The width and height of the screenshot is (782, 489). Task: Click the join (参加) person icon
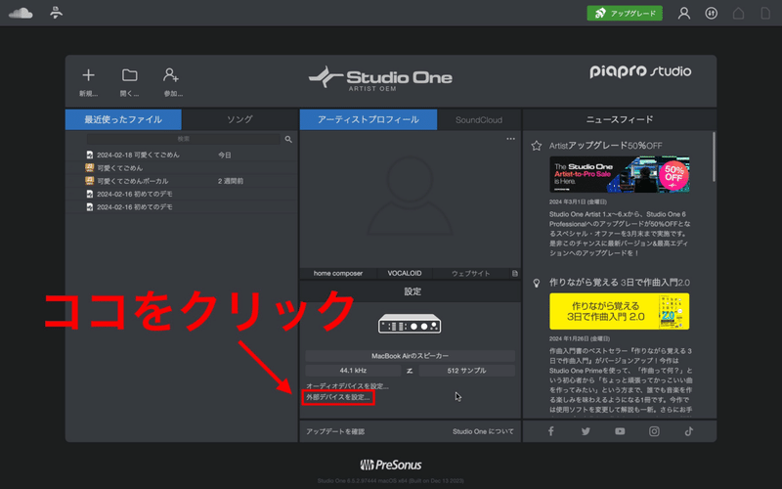(x=171, y=75)
